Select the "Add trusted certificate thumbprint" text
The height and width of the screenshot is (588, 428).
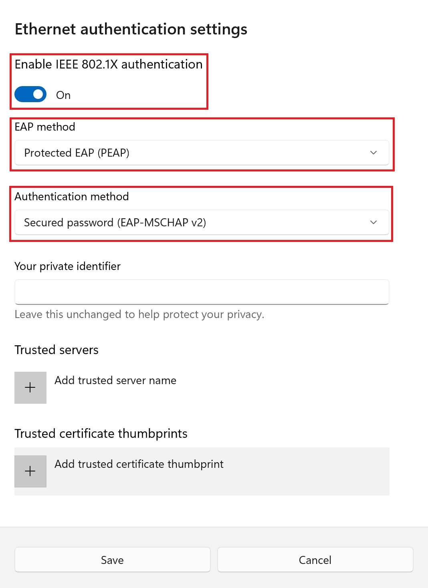[x=139, y=464]
